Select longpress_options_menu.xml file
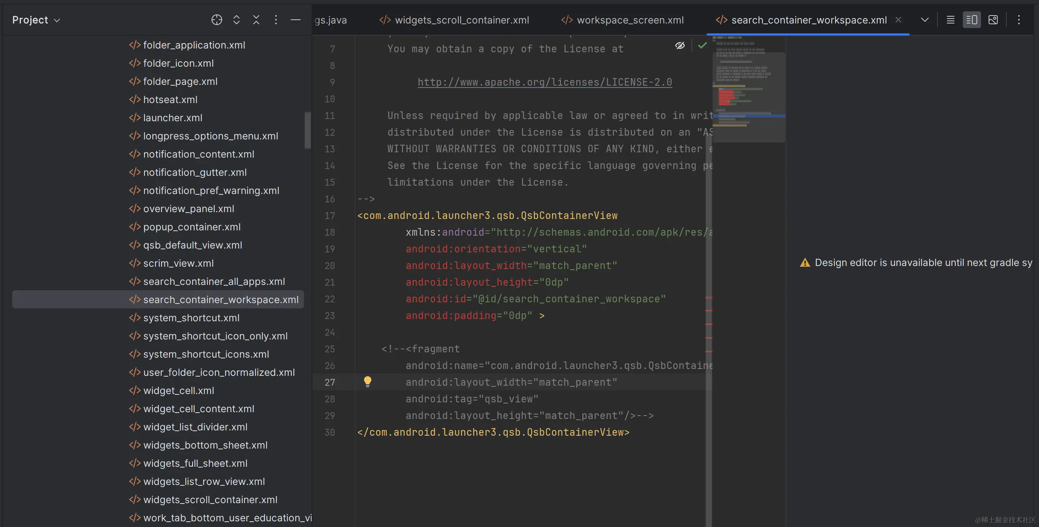The image size is (1039, 527). click(203, 136)
